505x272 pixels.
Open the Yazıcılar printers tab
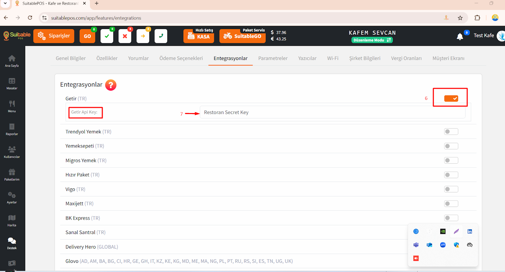click(x=307, y=58)
